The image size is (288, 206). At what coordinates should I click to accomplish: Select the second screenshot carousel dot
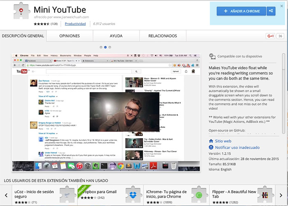[105, 47]
